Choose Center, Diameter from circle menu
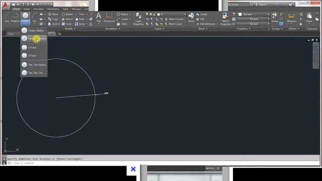The height and width of the screenshot is (181, 322). click(x=34, y=39)
